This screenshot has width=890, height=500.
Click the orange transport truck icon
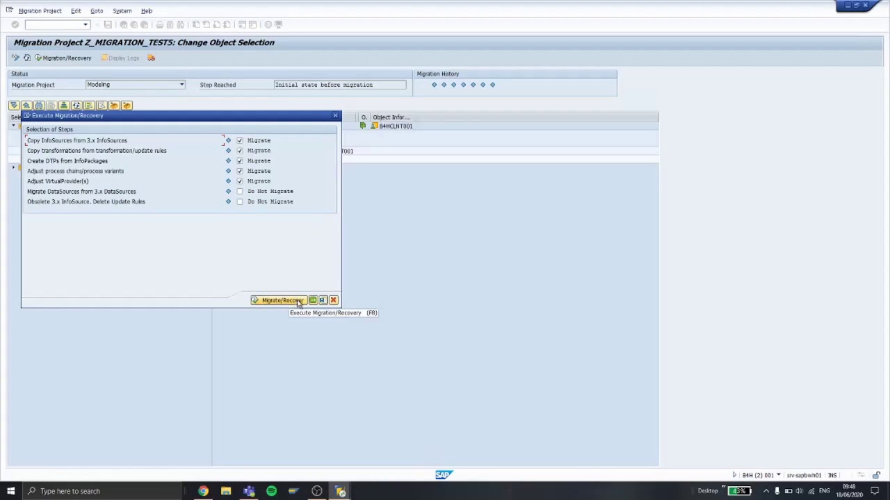tap(152, 58)
